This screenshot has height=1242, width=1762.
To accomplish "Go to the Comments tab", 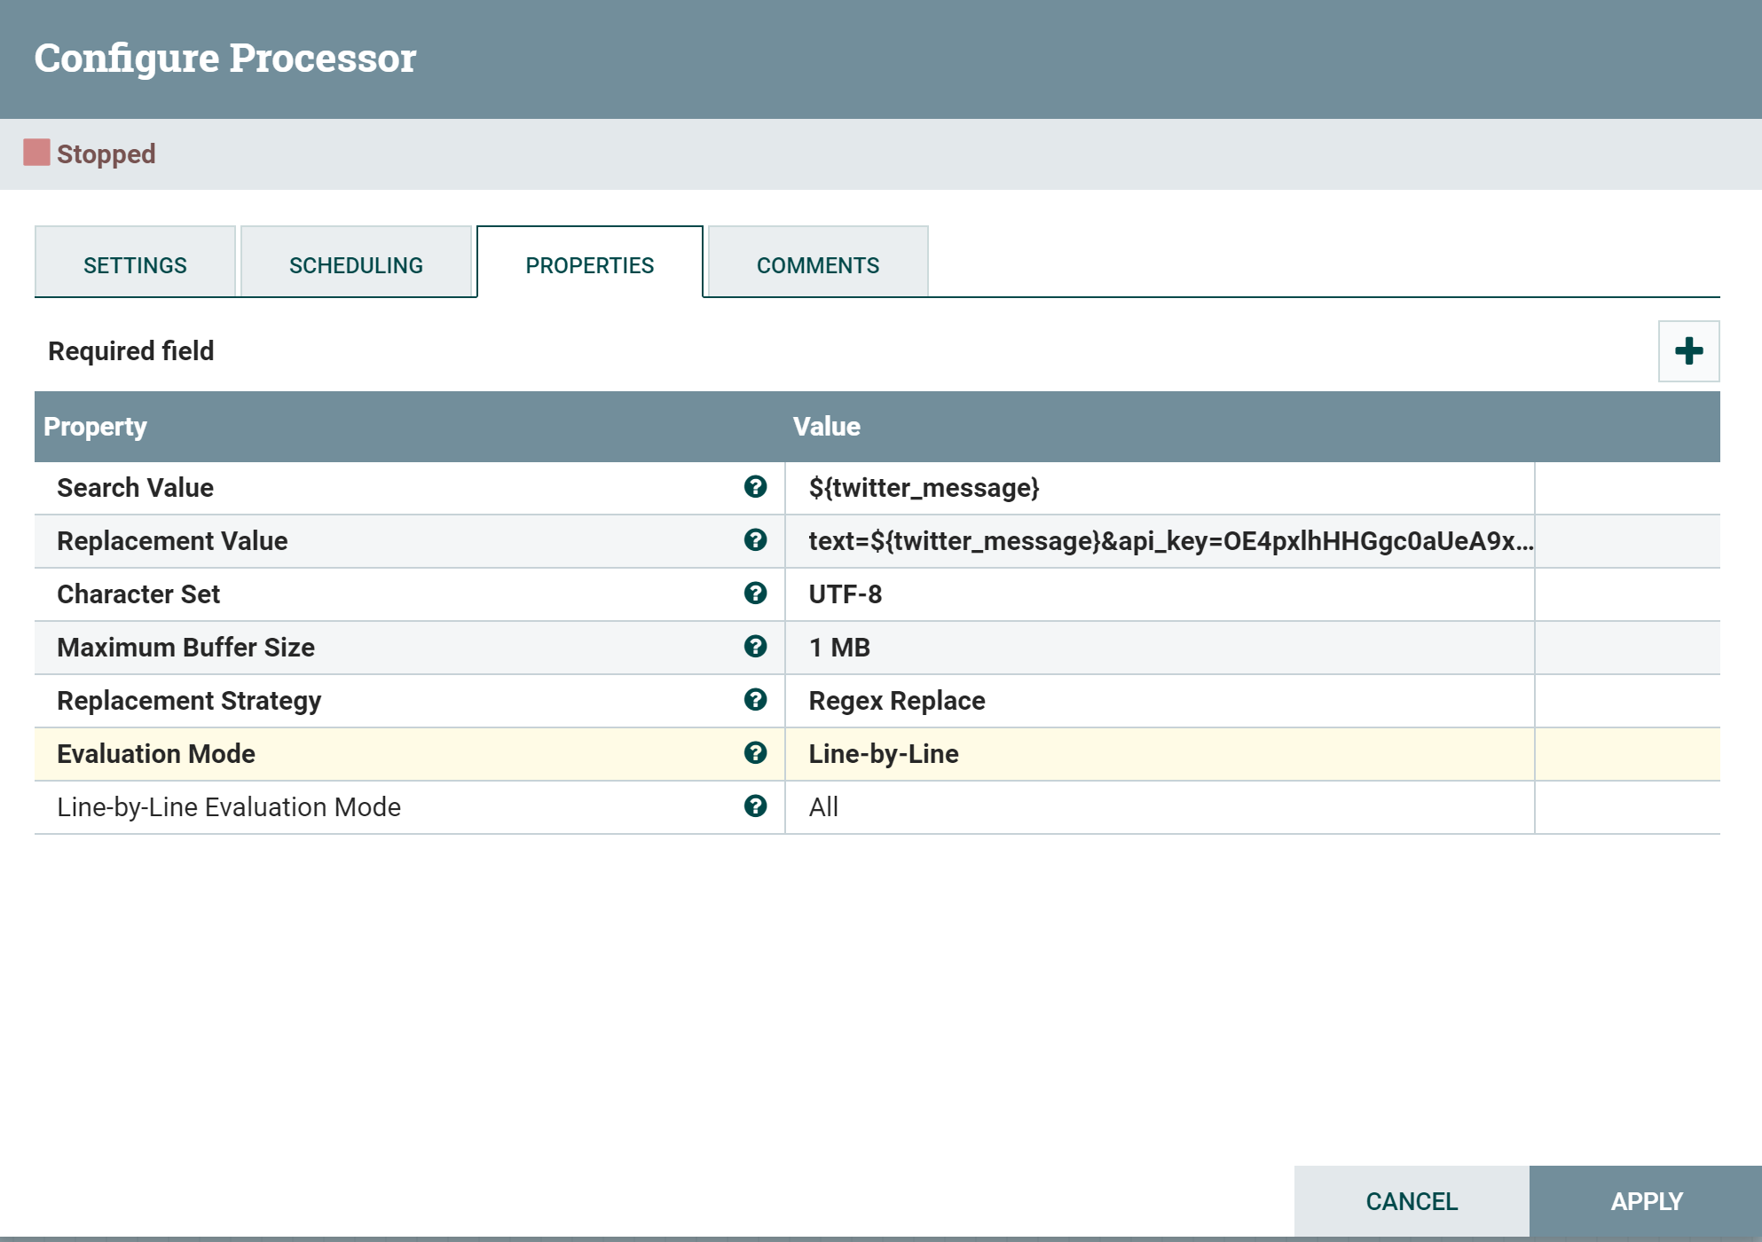I will 817,264.
